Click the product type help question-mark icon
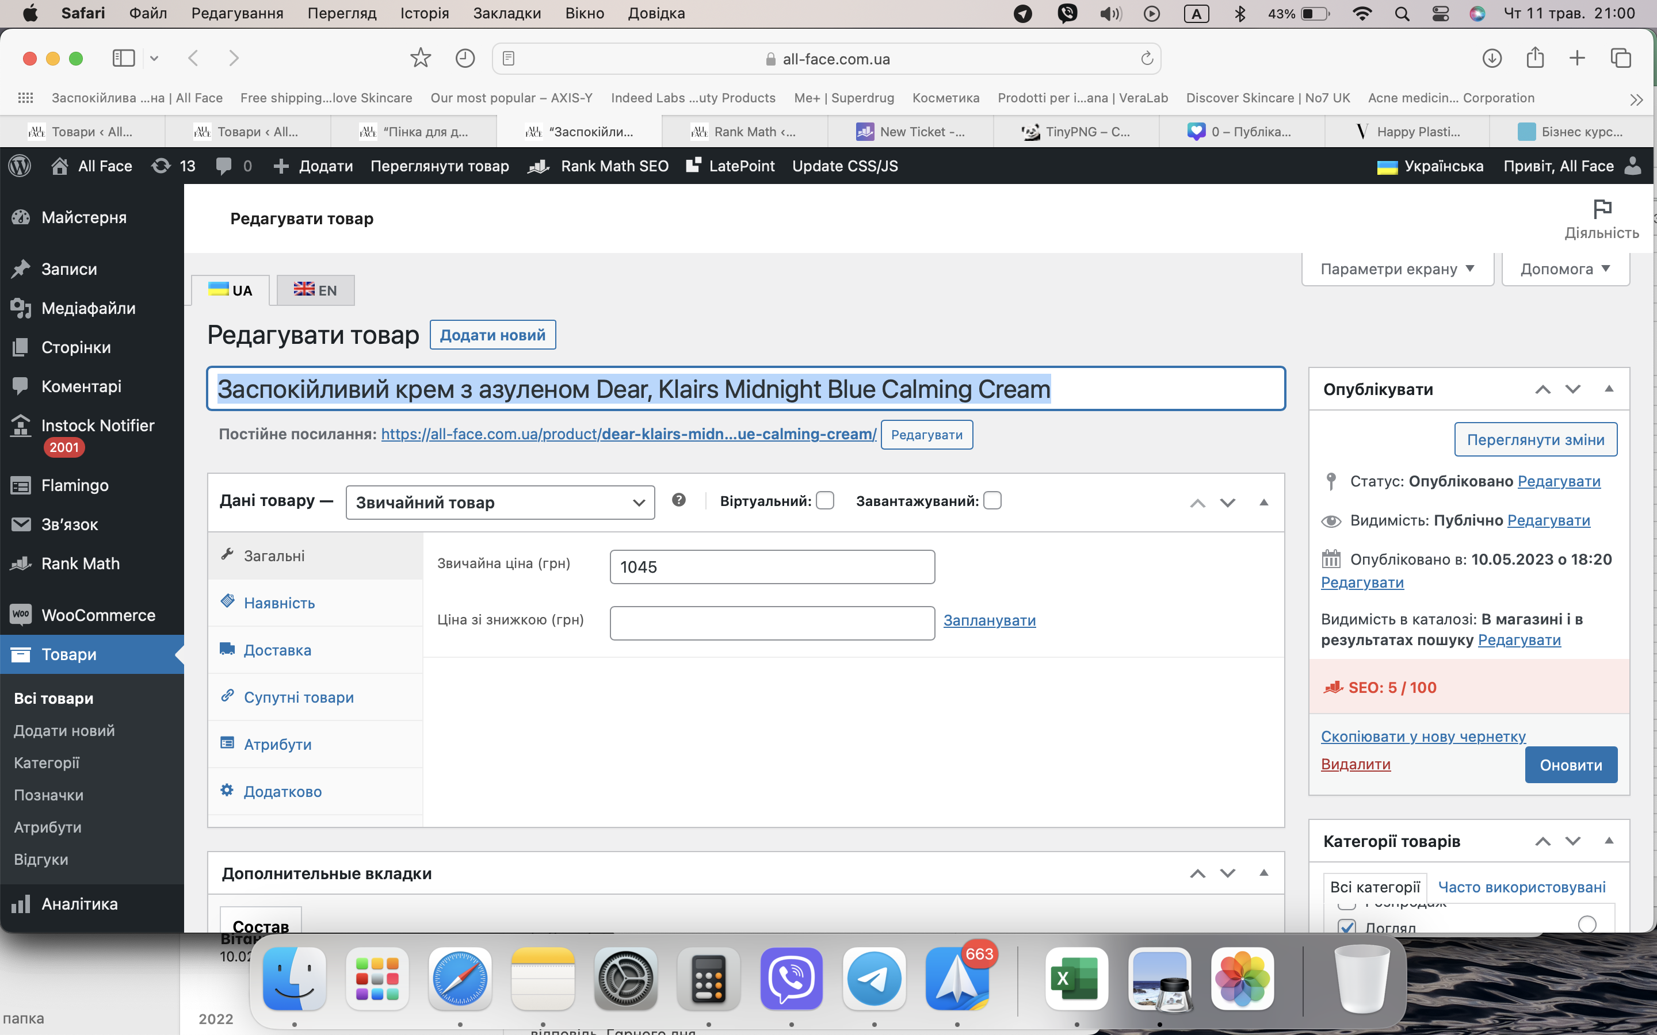 click(x=678, y=500)
